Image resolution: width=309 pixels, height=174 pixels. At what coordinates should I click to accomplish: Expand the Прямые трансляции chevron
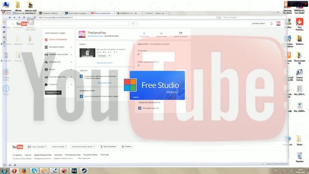71,55
